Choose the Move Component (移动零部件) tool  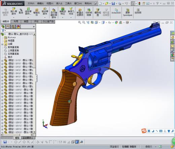(45, 11)
